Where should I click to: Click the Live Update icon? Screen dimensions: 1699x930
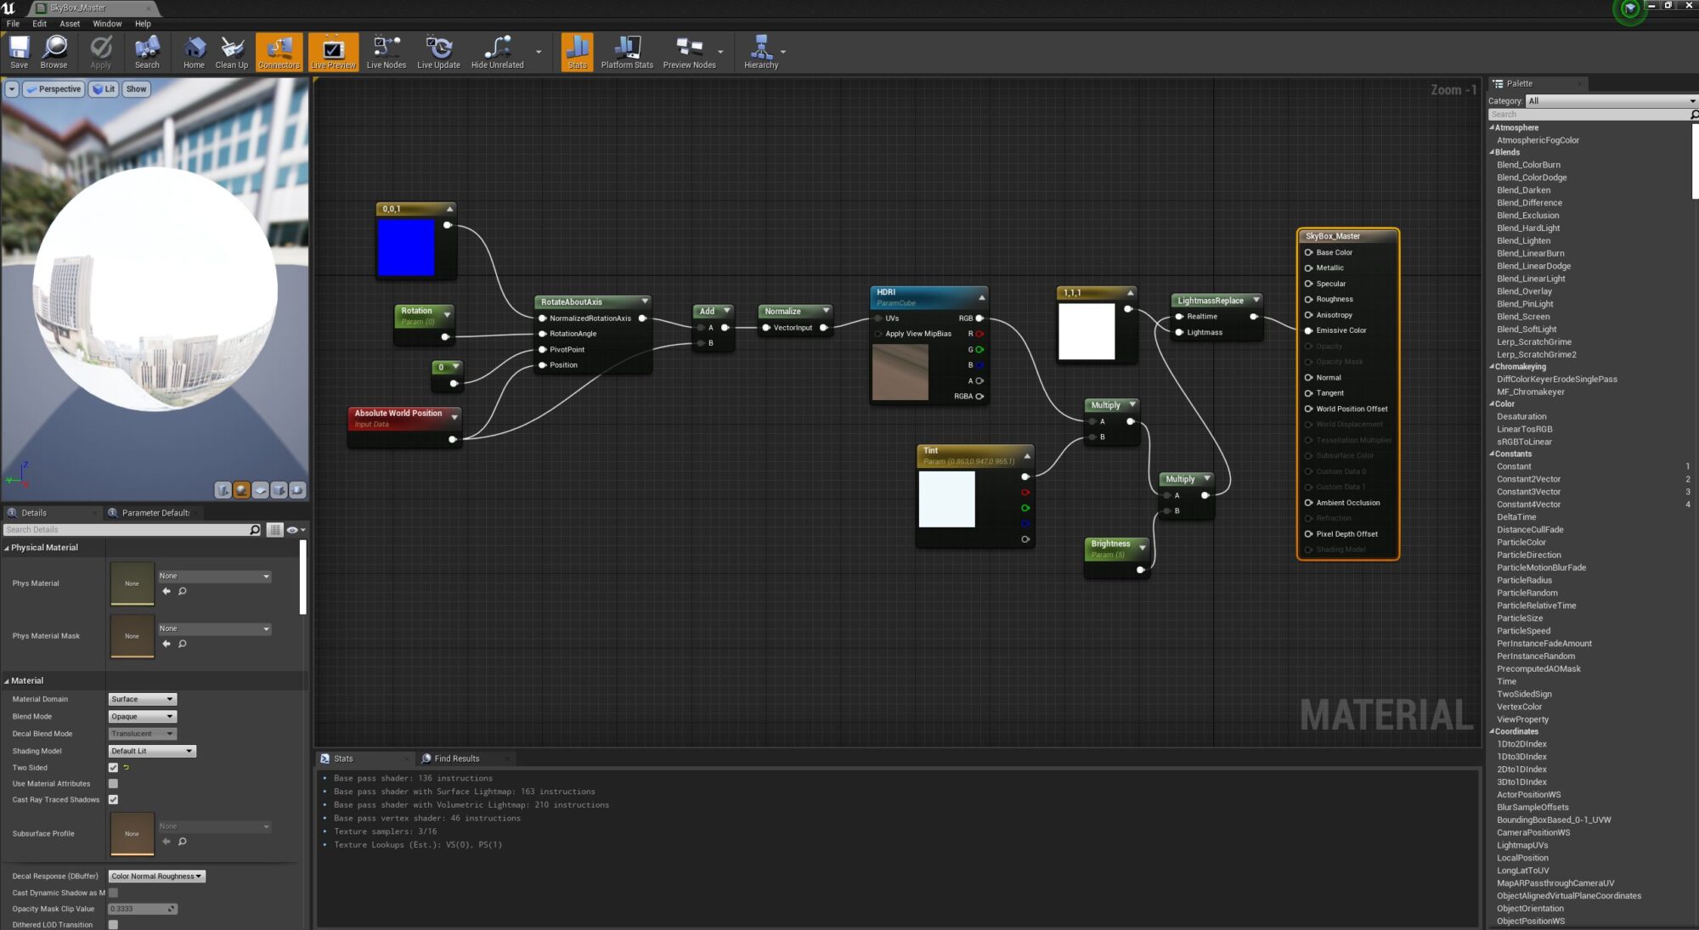coord(438,52)
